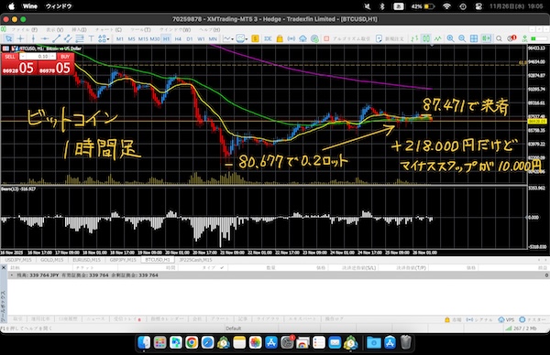The height and width of the screenshot is (355, 550).
Task: Close the toolbox panel with X
Action: (x=4, y=267)
